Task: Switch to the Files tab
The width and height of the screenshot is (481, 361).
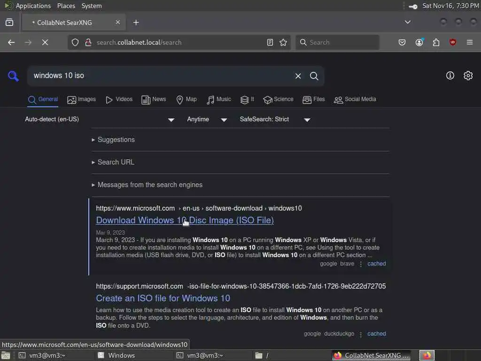Action: click(x=313, y=100)
